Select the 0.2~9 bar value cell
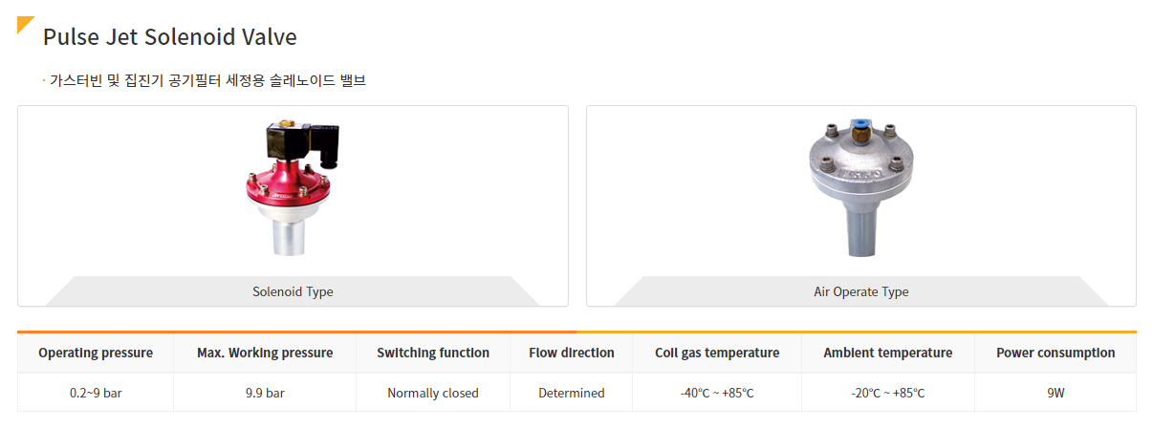The width and height of the screenshot is (1153, 429). (96, 393)
